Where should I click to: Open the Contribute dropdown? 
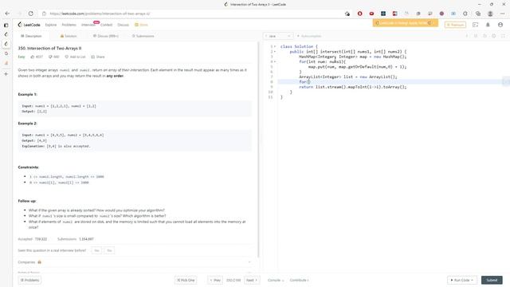(299, 280)
